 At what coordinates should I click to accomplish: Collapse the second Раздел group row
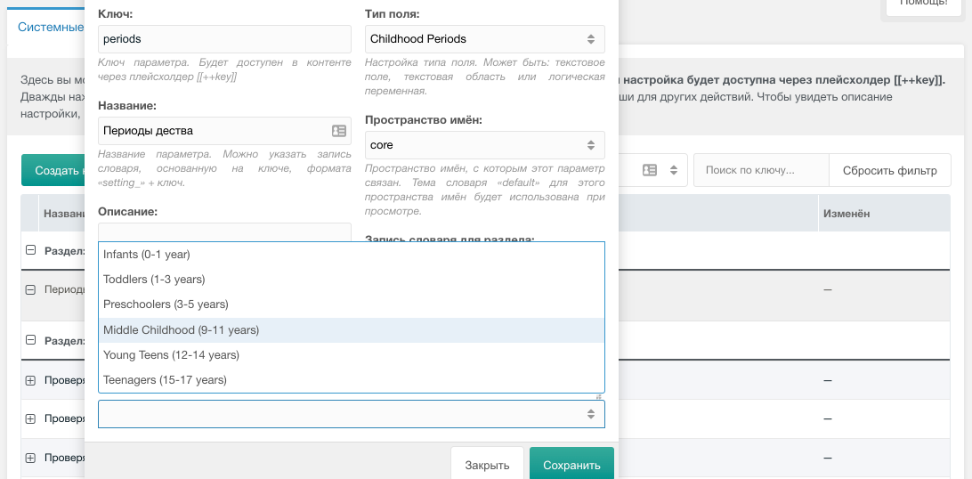coord(30,340)
